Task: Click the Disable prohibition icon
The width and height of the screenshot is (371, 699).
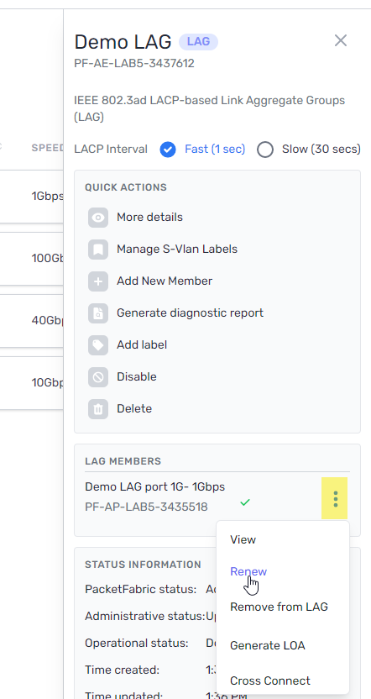Action: (x=98, y=377)
